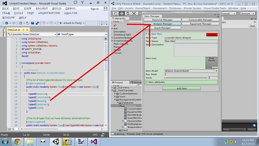The height and width of the screenshot is (146, 259).
Task: Click Windows Start button
Action: click(5, 142)
